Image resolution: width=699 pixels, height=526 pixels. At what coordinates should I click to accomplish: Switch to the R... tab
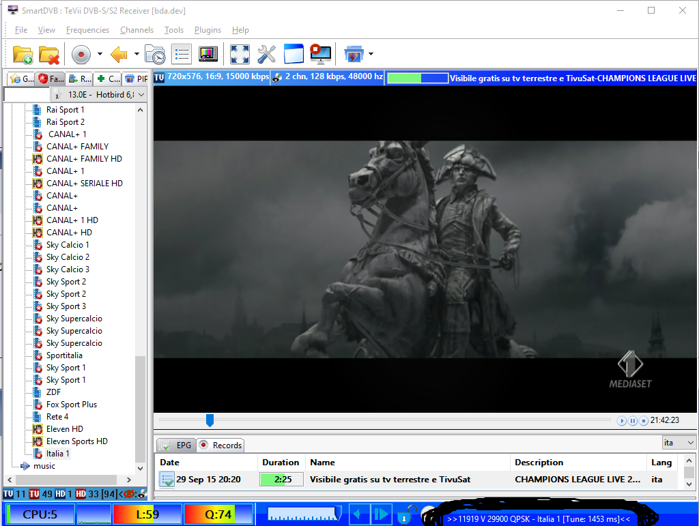tap(80, 79)
